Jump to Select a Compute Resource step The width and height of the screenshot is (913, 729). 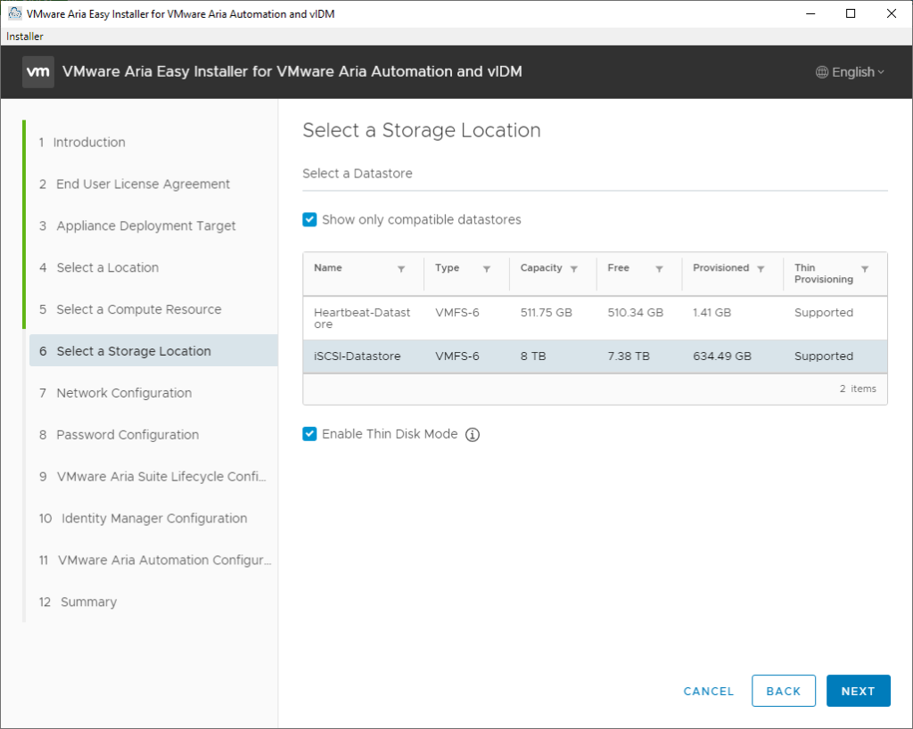pos(138,309)
